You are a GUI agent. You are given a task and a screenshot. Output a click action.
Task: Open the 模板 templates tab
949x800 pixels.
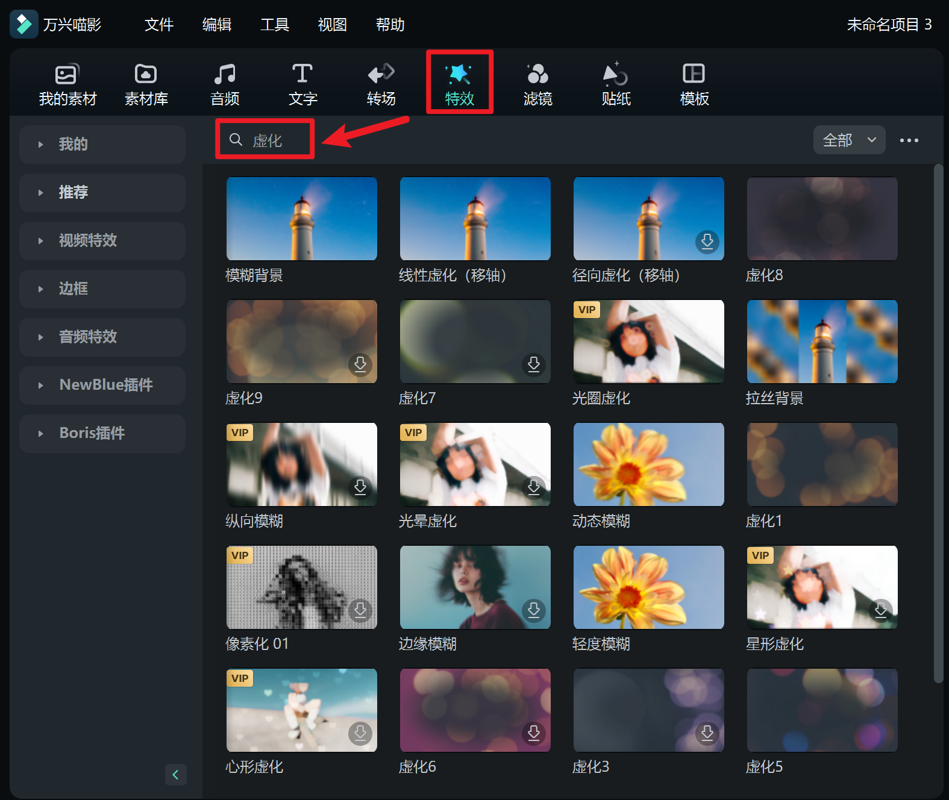(x=694, y=84)
